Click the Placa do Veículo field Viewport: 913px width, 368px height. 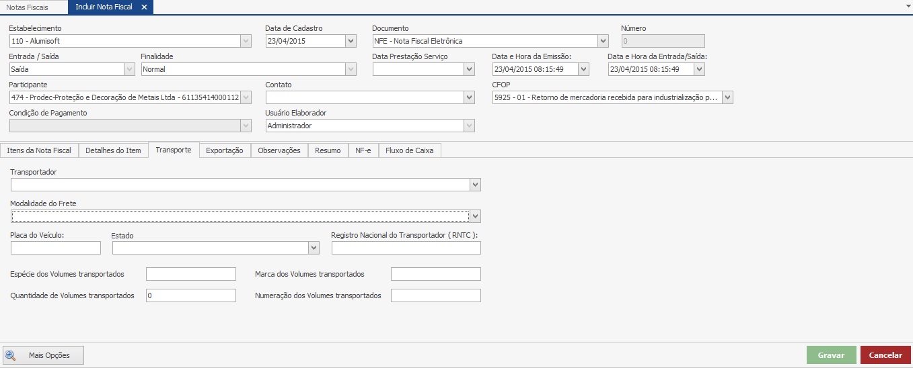[x=56, y=248]
